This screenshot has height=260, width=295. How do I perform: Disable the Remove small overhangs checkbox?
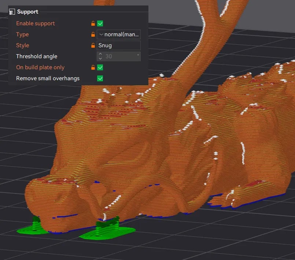pyautogui.click(x=100, y=78)
